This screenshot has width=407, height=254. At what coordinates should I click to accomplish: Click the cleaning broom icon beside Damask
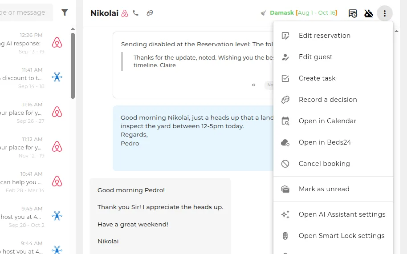coord(264,13)
